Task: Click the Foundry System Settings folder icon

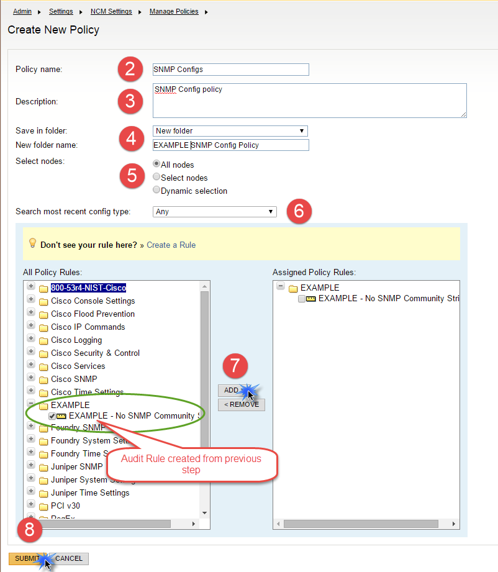Action: coord(43,442)
